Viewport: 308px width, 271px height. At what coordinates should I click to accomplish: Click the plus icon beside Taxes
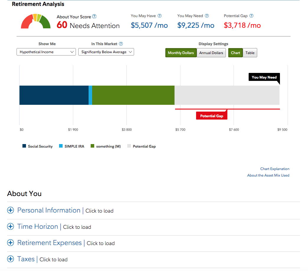click(x=11, y=259)
